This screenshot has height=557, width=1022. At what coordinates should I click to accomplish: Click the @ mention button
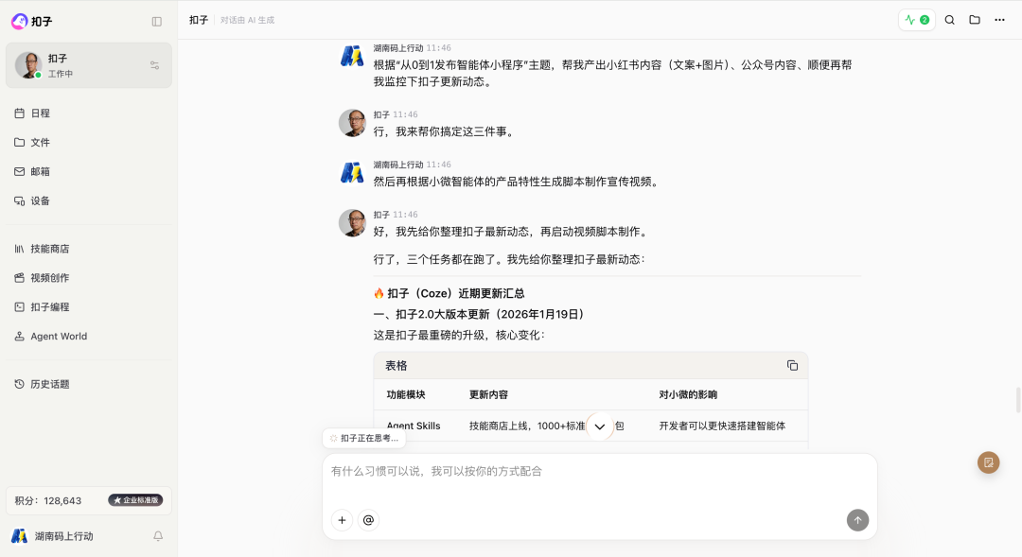point(368,520)
